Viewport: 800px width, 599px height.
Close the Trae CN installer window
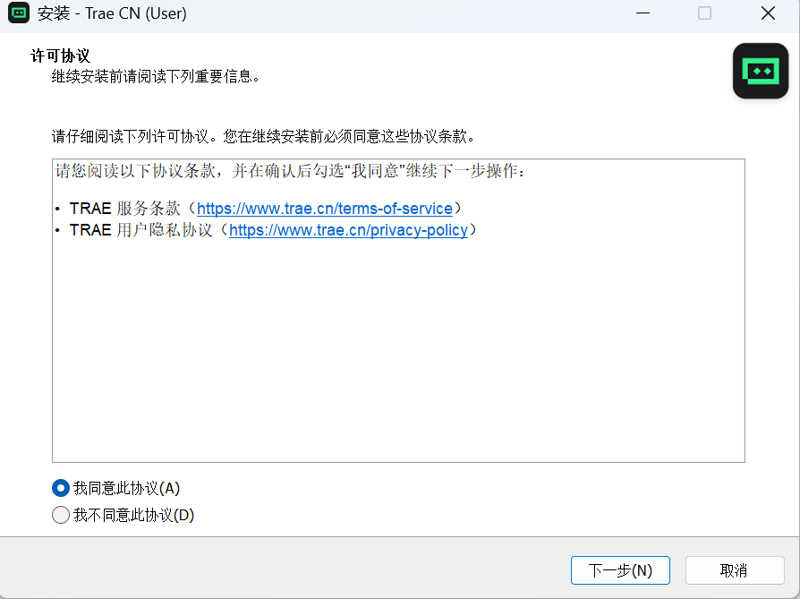(x=768, y=13)
